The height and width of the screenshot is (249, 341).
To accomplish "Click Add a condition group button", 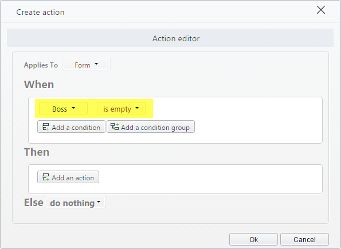I will [x=151, y=127].
